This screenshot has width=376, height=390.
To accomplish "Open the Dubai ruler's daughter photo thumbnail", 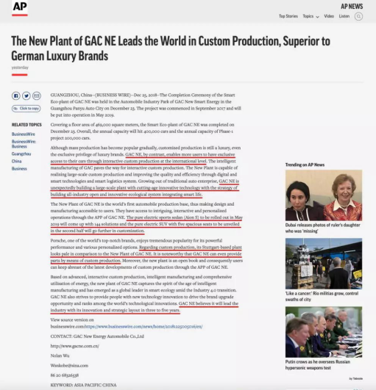I will [324, 195].
